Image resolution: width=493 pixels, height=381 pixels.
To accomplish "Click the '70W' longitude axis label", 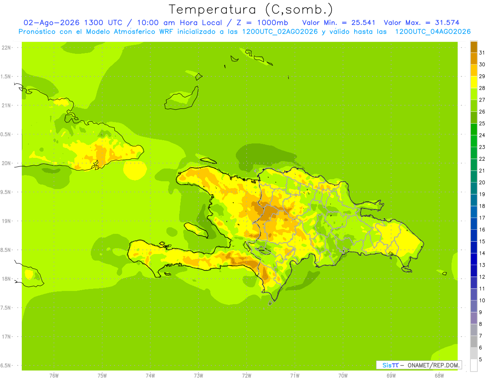I will [343, 376].
